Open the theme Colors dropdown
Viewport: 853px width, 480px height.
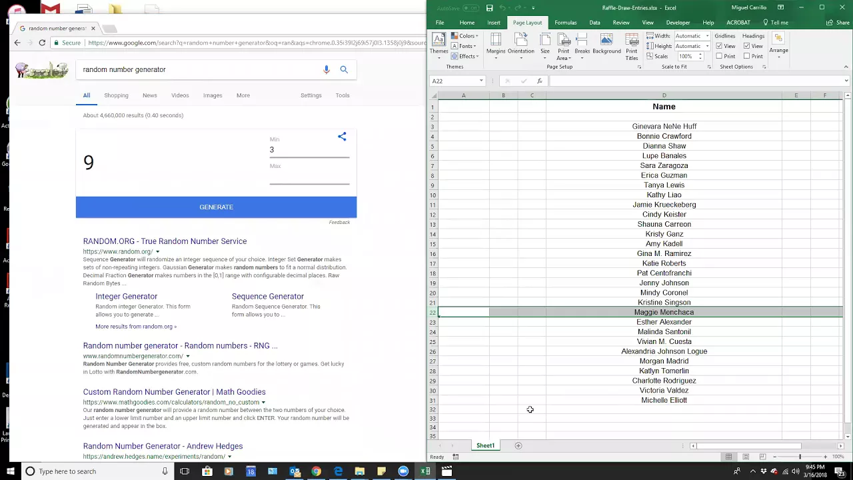[x=464, y=36]
